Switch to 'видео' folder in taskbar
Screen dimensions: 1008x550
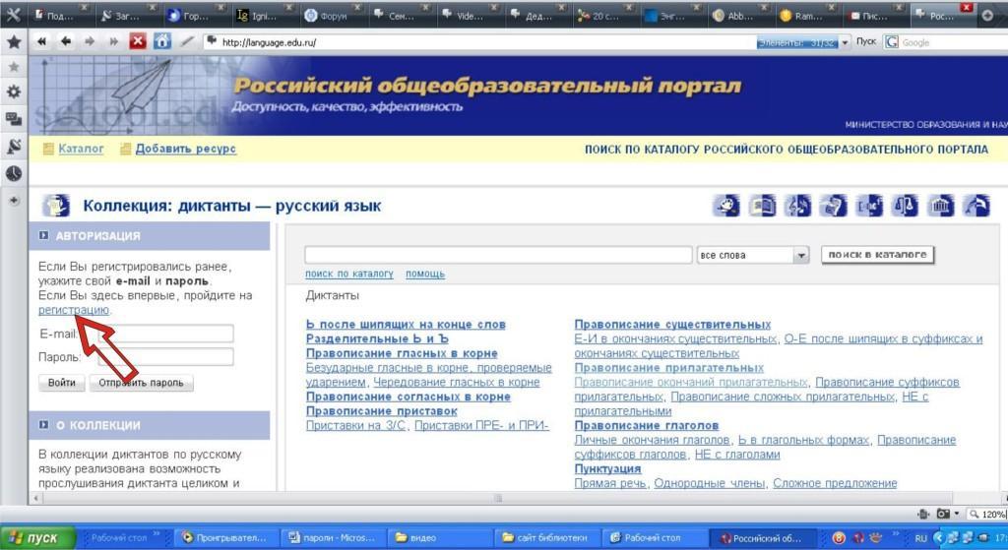pyautogui.click(x=442, y=538)
